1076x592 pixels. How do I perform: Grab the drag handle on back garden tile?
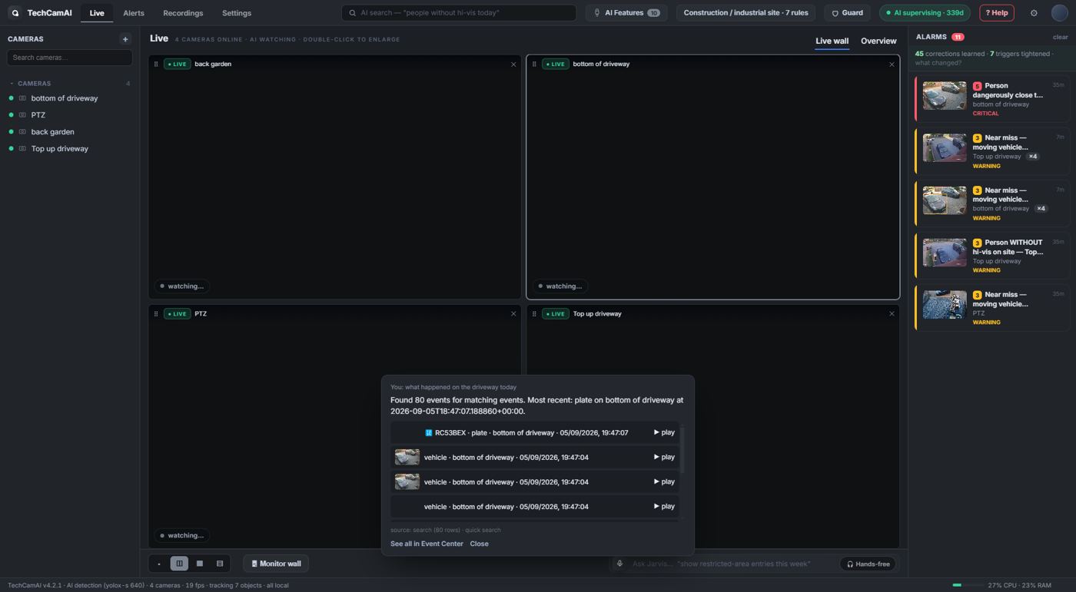156,64
